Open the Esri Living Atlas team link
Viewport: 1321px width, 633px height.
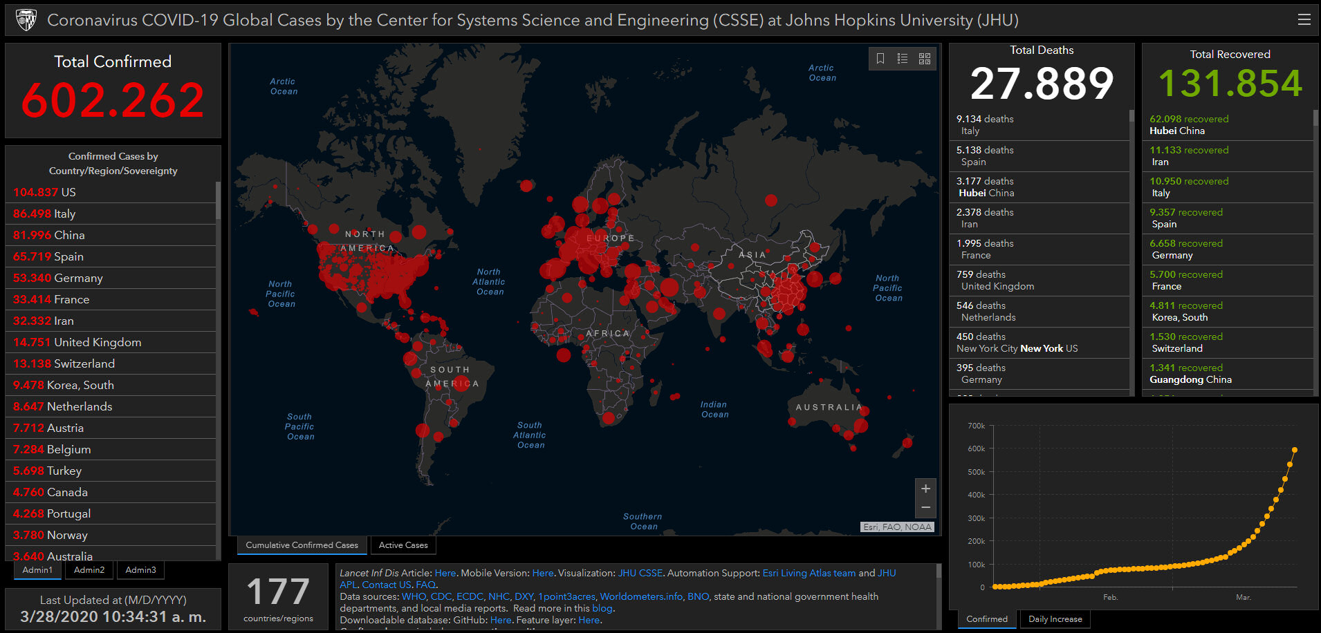[809, 573]
